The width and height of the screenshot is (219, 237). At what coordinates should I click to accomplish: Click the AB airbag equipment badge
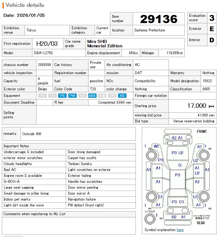click(x=122, y=96)
